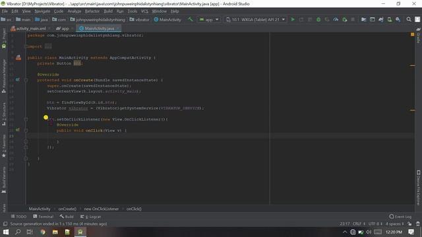Open SDK Manager icon
Viewport: 422px width, 237px height.
pos(398,19)
